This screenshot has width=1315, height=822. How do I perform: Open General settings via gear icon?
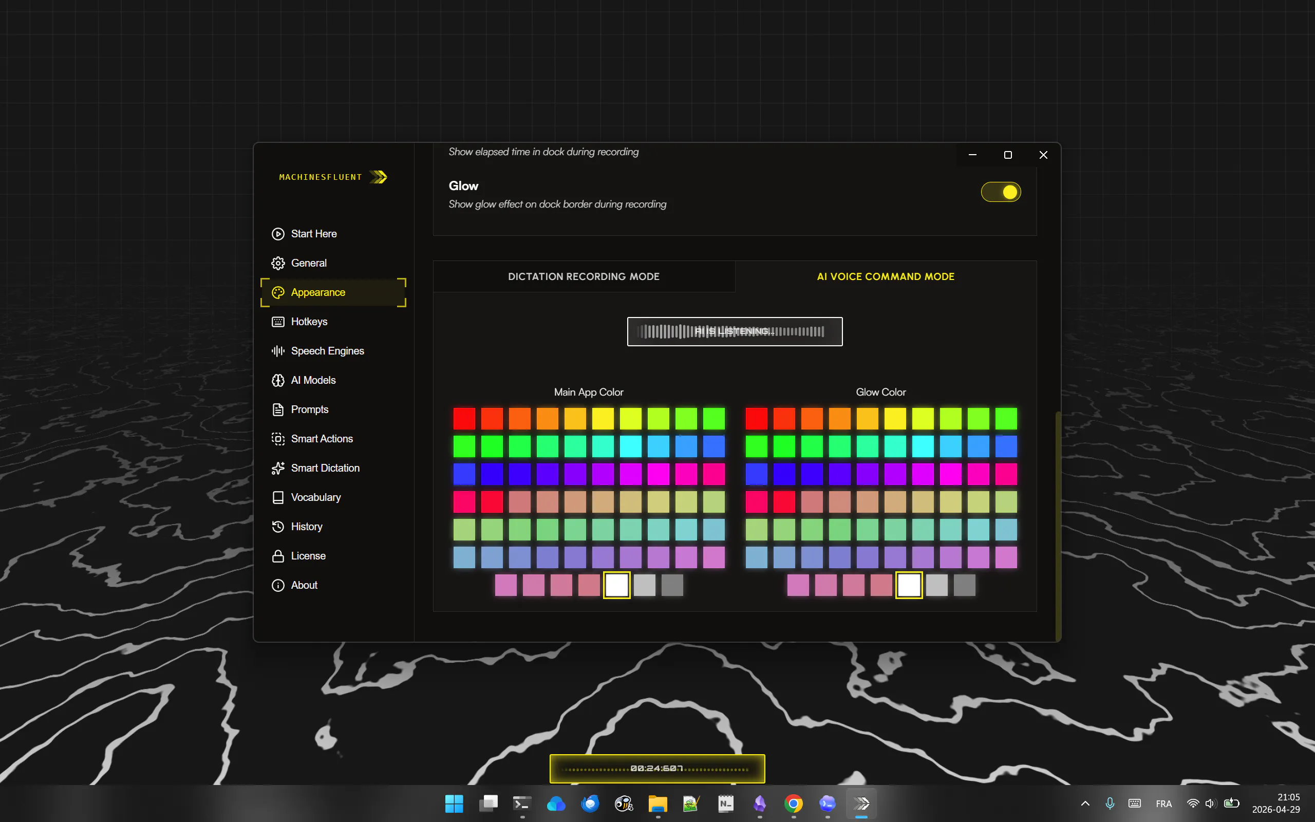click(x=278, y=263)
